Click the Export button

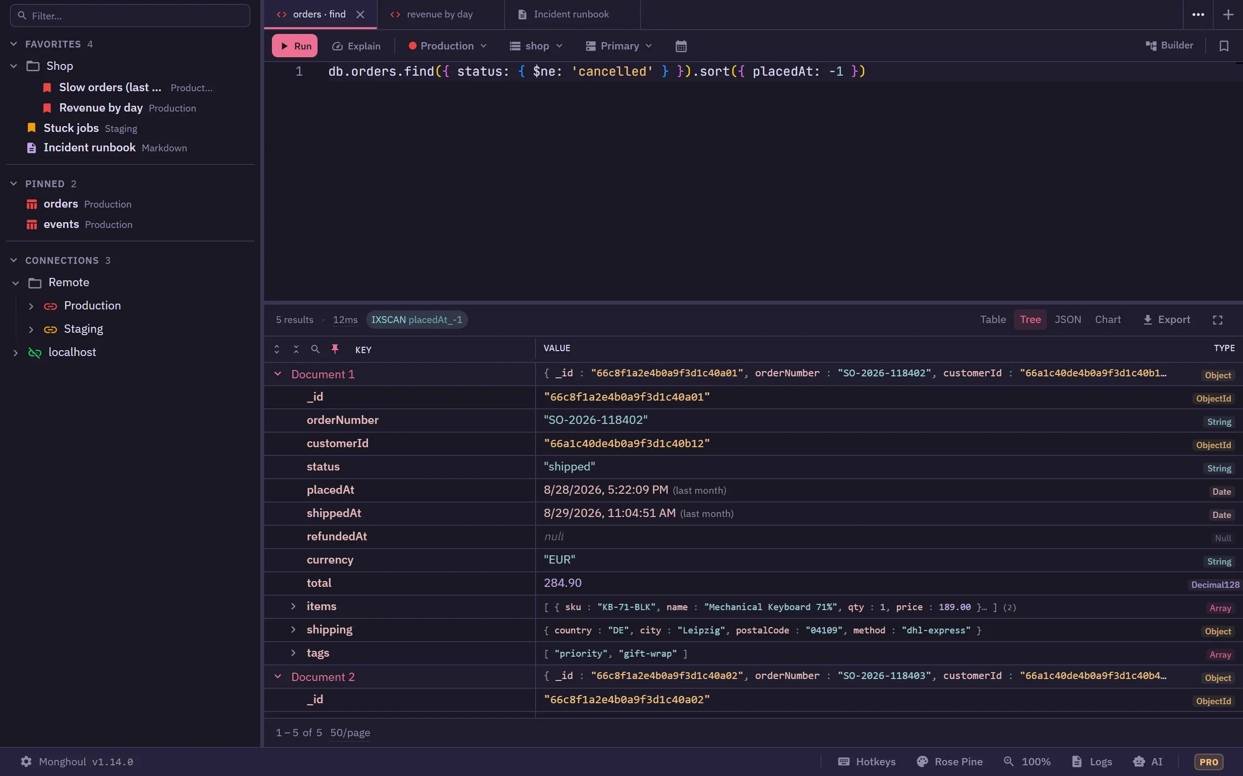[x=1166, y=320]
